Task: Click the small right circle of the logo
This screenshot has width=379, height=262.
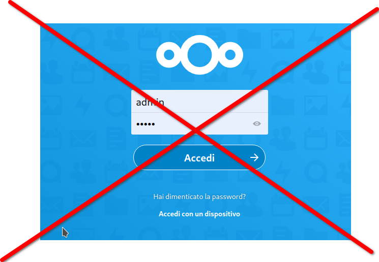Action: coord(230,55)
